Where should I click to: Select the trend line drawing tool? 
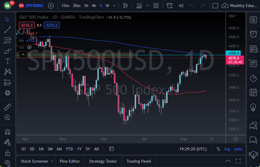click(x=7, y=29)
